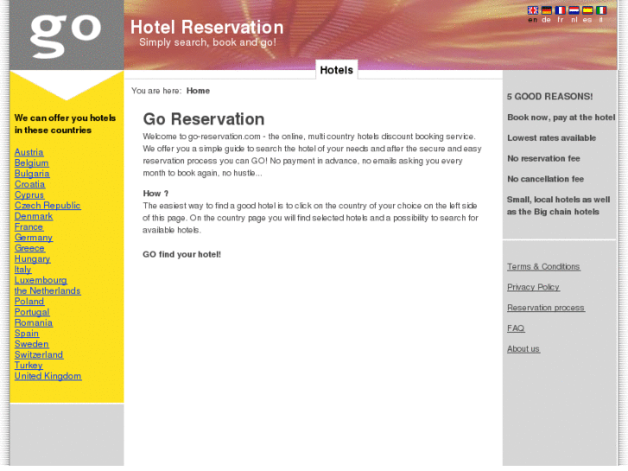
Task: Select Bulgaria from the country list
Action: tap(32, 174)
